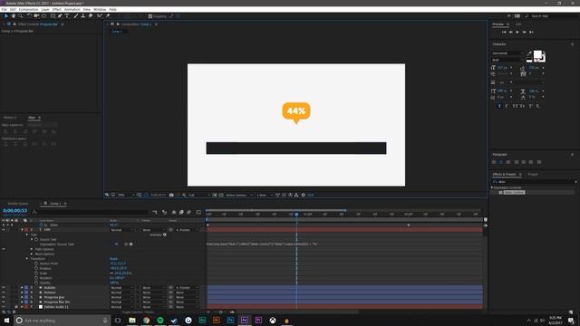Viewport: 580px width, 326px height.
Task: Toggle the Frame Blending timeline switch
Action: (181, 212)
